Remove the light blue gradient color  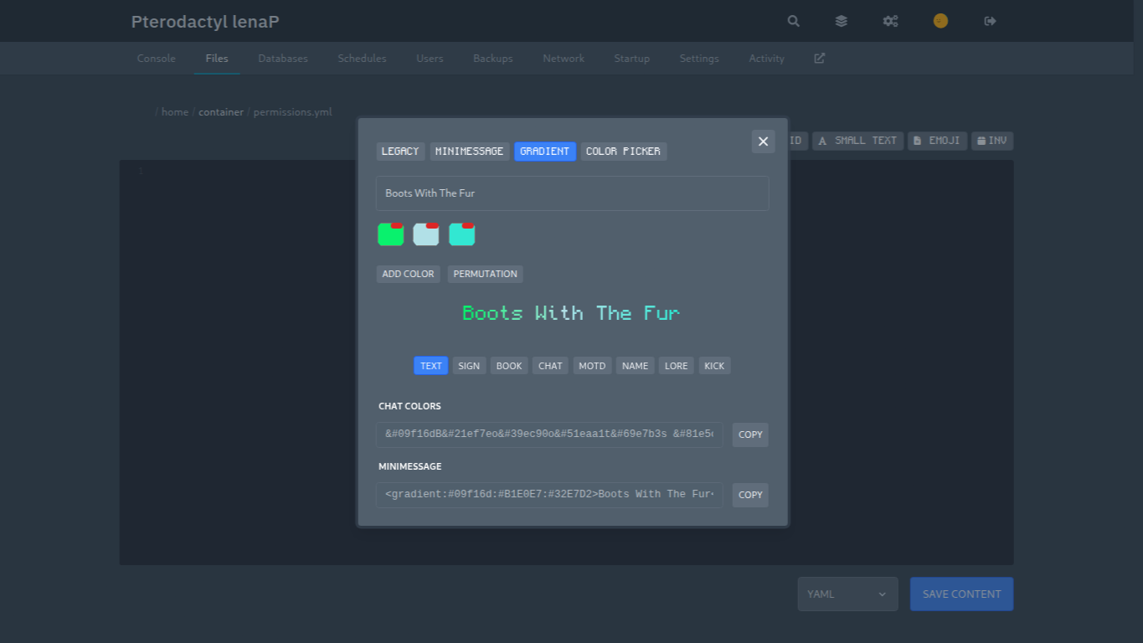coord(432,225)
